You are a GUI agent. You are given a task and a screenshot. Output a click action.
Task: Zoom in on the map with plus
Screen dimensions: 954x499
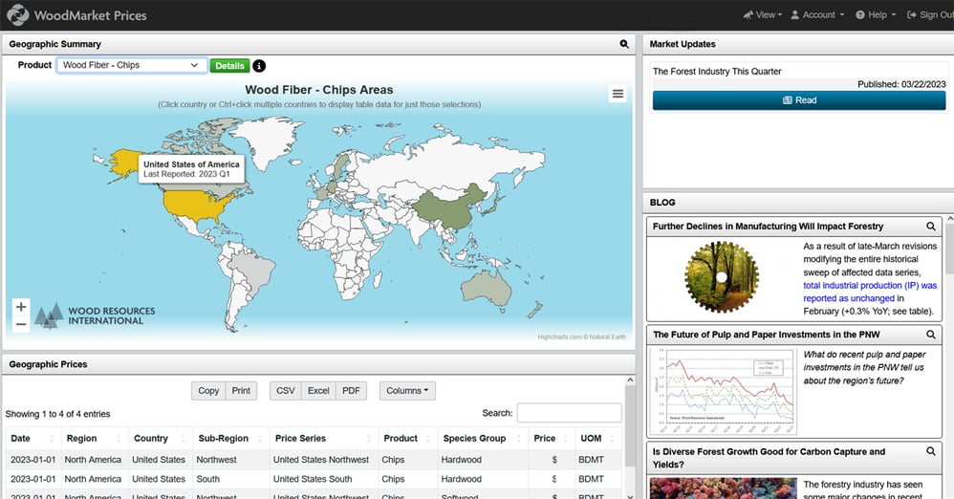[21, 307]
